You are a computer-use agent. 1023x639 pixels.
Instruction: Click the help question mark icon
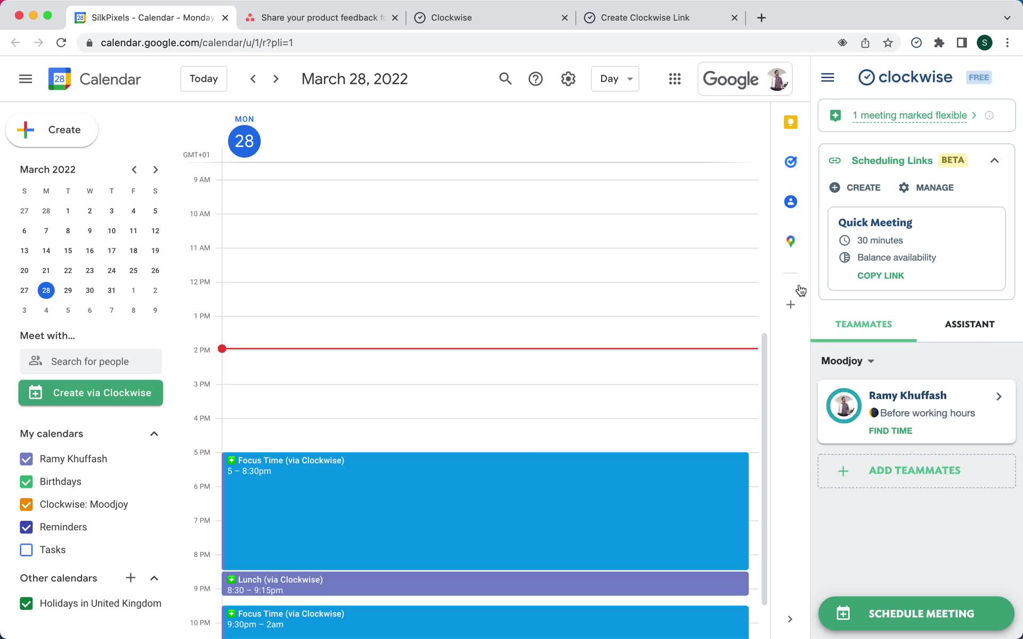point(536,79)
